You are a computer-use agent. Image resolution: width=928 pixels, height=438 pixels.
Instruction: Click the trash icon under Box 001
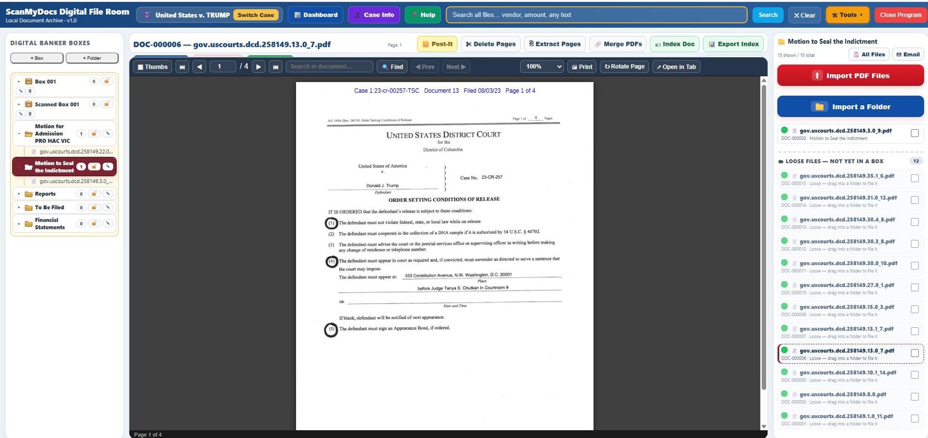(30, 91)
